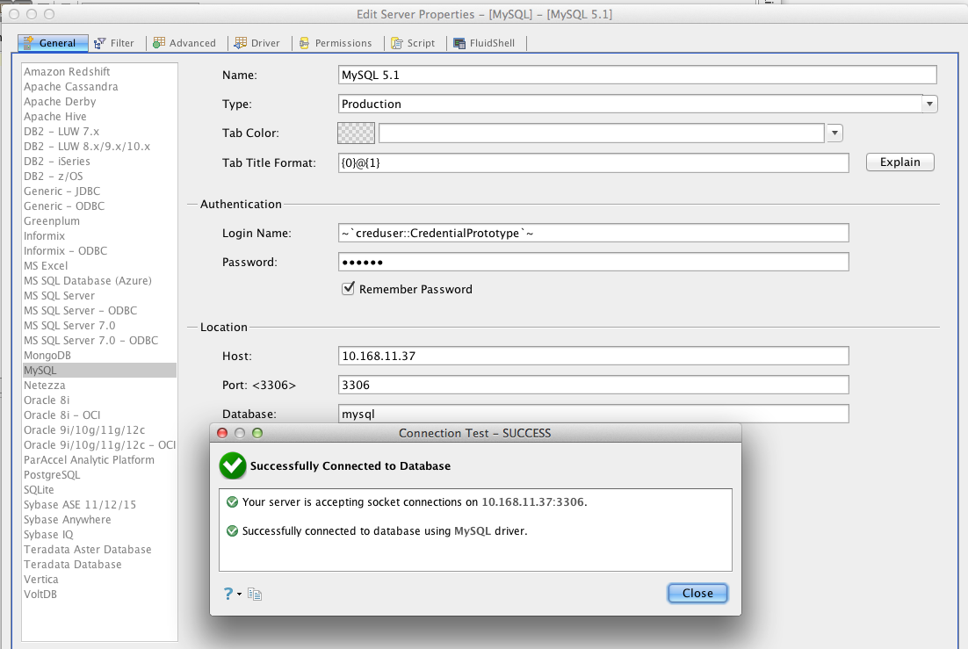Select PostgreSQL in the list
The image size is (968, 649).
pos(52,475)
